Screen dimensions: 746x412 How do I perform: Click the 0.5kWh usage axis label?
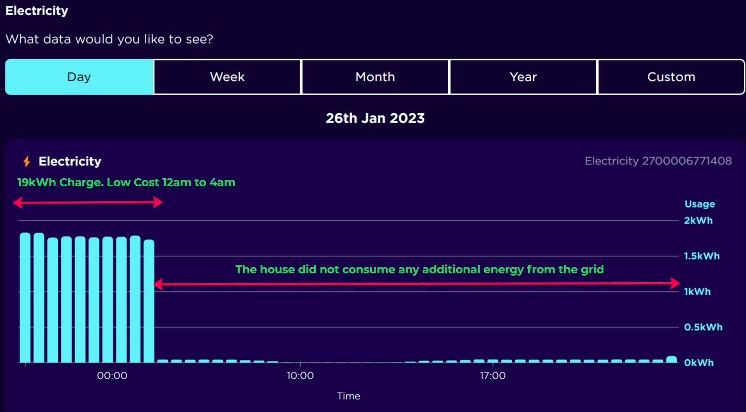703,327
